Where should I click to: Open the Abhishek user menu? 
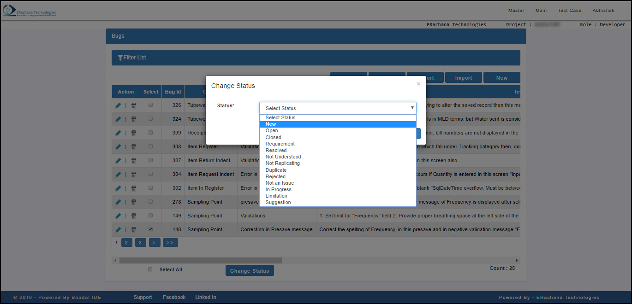[x=604, y=11]
